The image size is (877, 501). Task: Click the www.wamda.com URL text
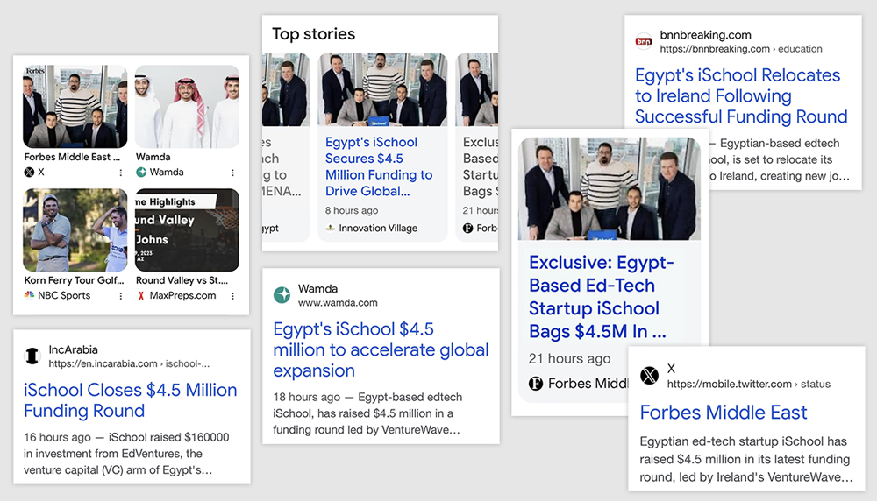coord(338,303)
